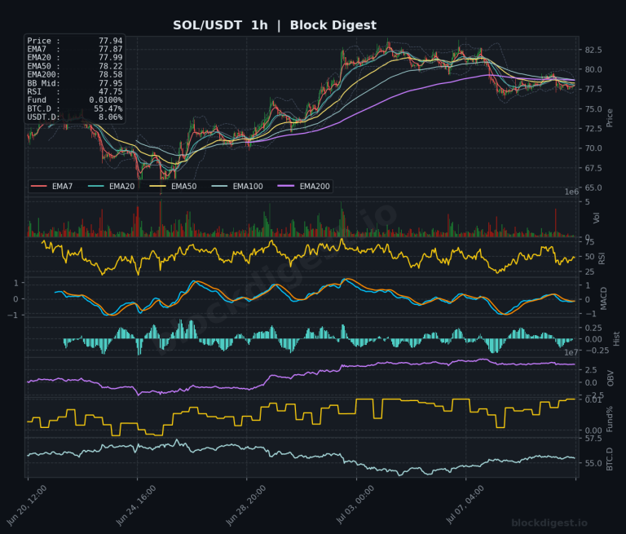Viewport: 626px width, 534px height.
Task: Click the 'MACD' axis label
Action: [x=604, y=298]
